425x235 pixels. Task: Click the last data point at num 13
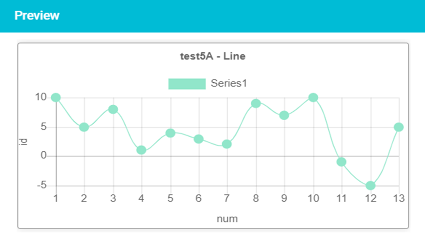click(399, 127)
